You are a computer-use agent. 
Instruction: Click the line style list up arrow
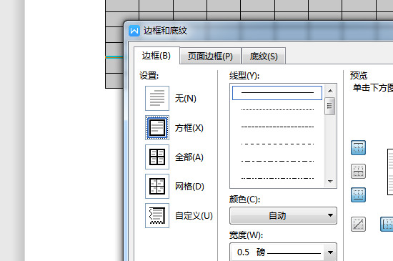[330, 91]
